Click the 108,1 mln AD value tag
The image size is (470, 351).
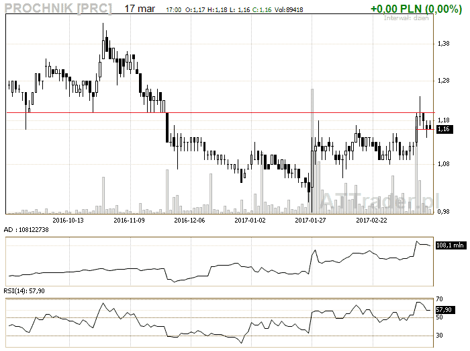pyautogui.click(x=450, y=246)
